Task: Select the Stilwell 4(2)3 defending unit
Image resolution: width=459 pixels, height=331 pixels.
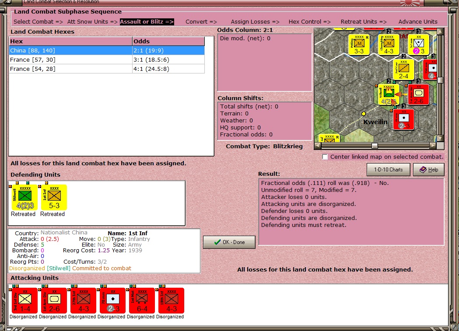Action: pyautogui.click(x=25, y=197)
